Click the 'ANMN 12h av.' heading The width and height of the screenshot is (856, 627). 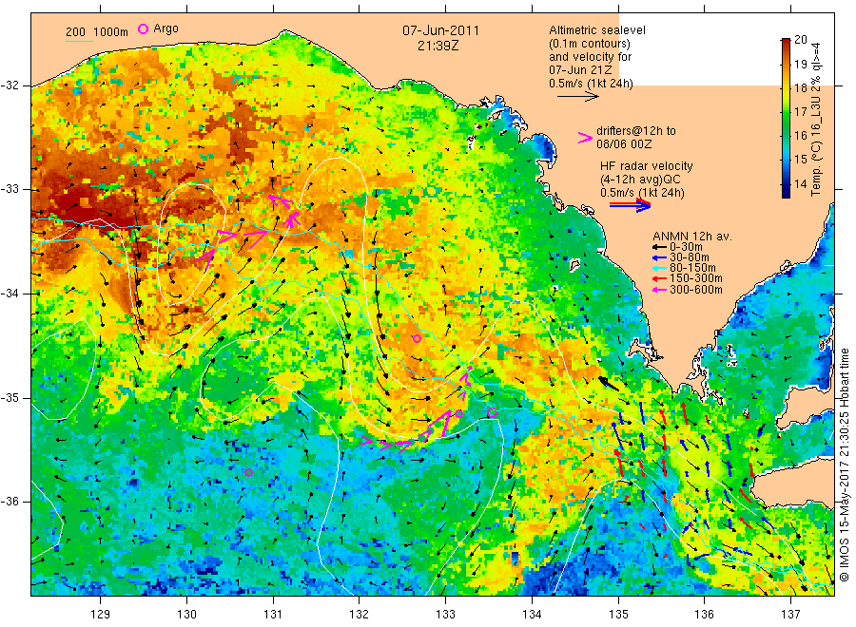692,237
